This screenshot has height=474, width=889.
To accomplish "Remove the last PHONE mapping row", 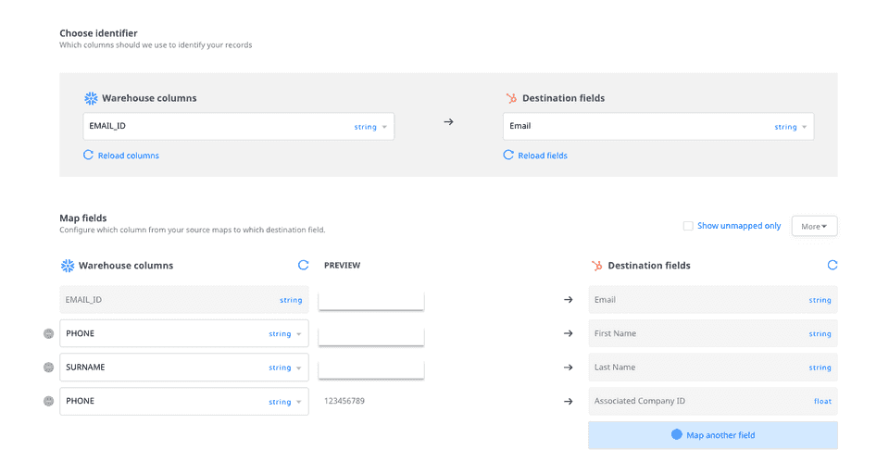I will tap(49, 402).
